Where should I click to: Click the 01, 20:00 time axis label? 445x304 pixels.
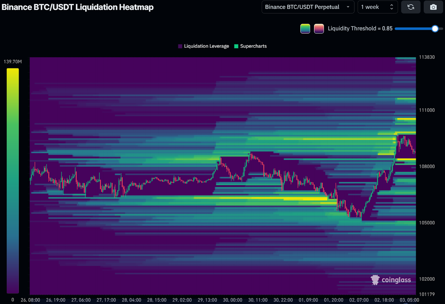coord(334,300)
